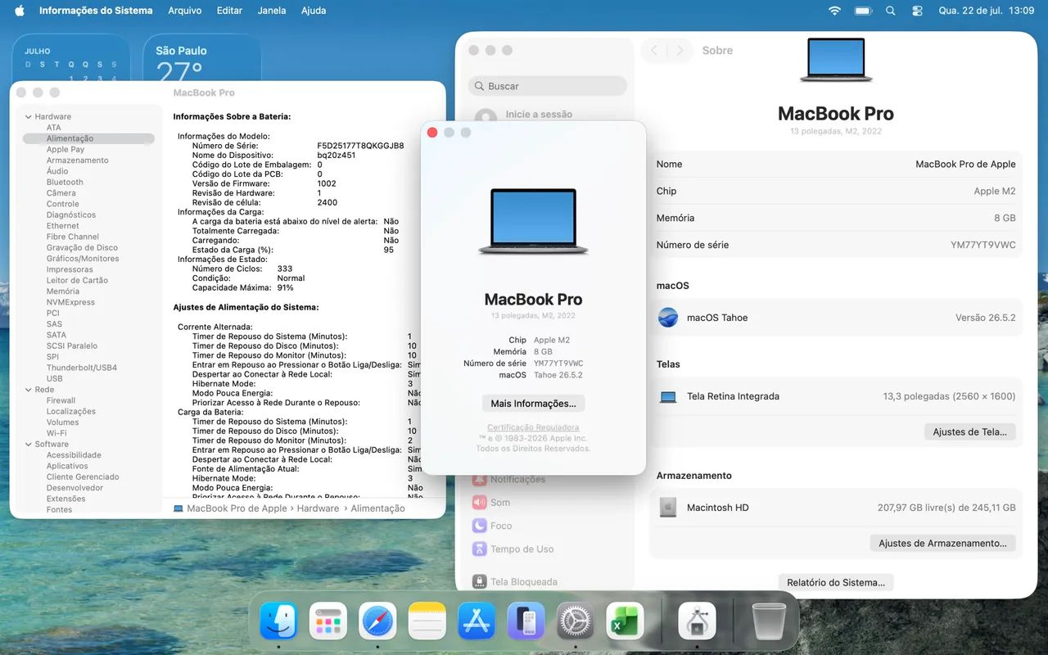
Task: Collapse the Rede tree section
Action: 29,390
